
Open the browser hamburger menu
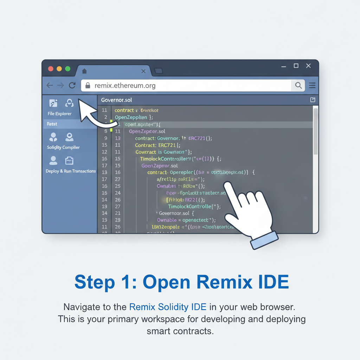tap(312, 85)
